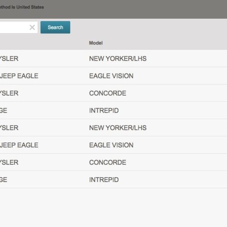Click the make cell beside first CONCORDE
This screenshot has height=227, width=227.
point(9,93)
